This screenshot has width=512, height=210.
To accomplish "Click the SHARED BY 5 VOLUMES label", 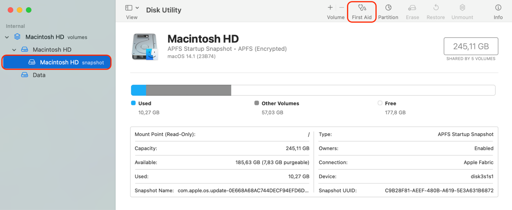I will point(471,59).
